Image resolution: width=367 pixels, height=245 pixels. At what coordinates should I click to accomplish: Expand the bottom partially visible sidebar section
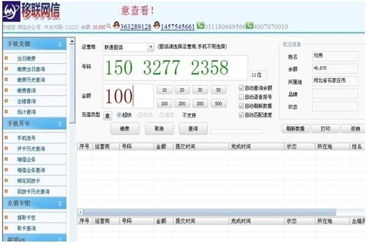[60, 239]
